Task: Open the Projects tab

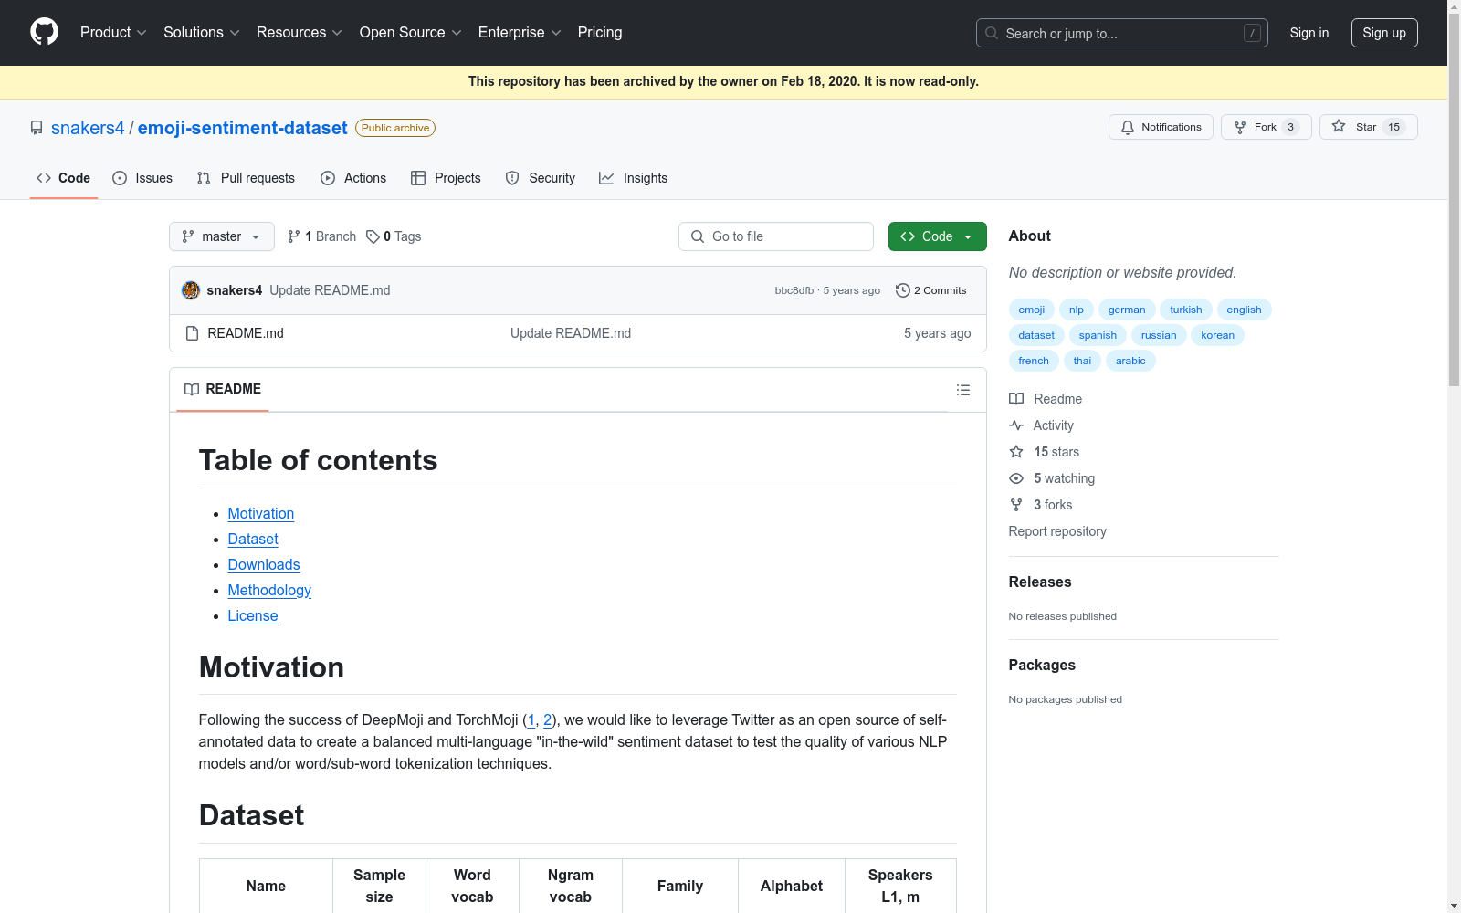Action: pyautogui.click(x=446, y=178)
